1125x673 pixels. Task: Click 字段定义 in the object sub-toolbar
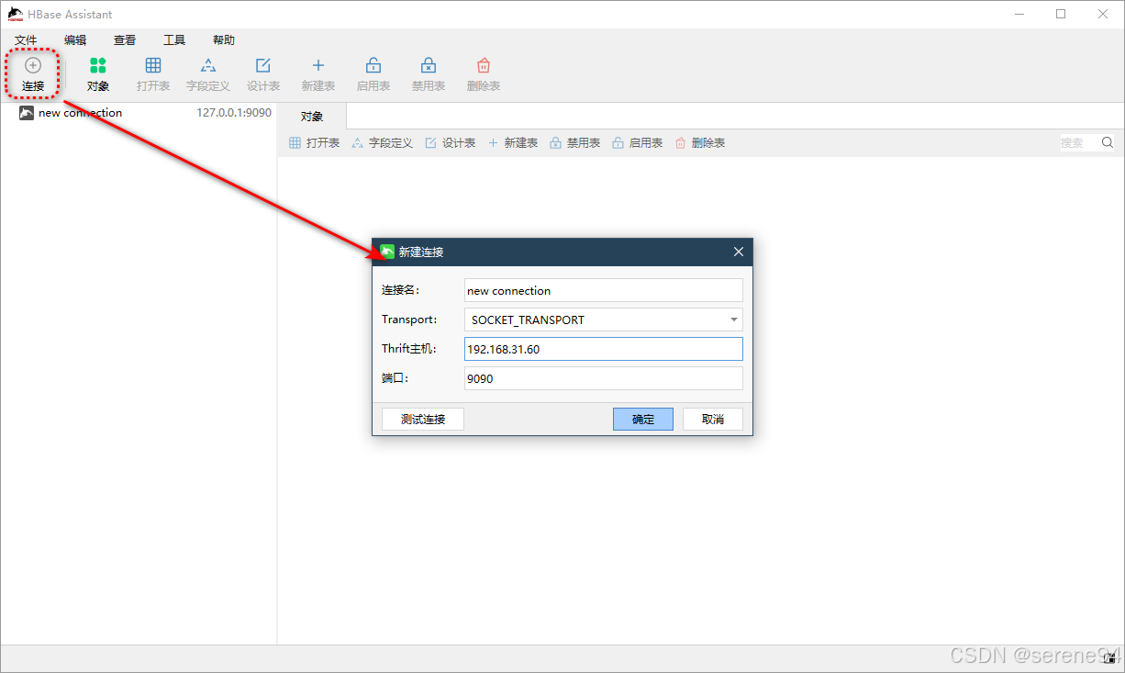point(382,143)
